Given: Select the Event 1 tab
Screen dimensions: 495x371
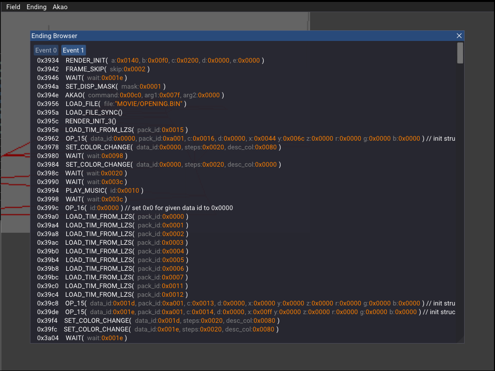Looking at the screenshot, I should click(73, 51).
